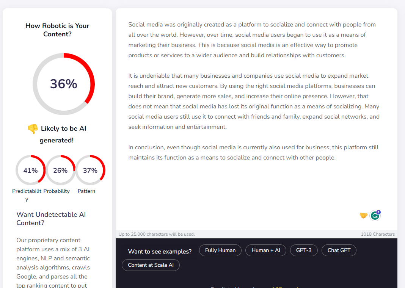Image resolution: width=405 pixels, height=288 pixels.
Task: Click the 'In conclusion' paragraph text
Action: point(253,152)
